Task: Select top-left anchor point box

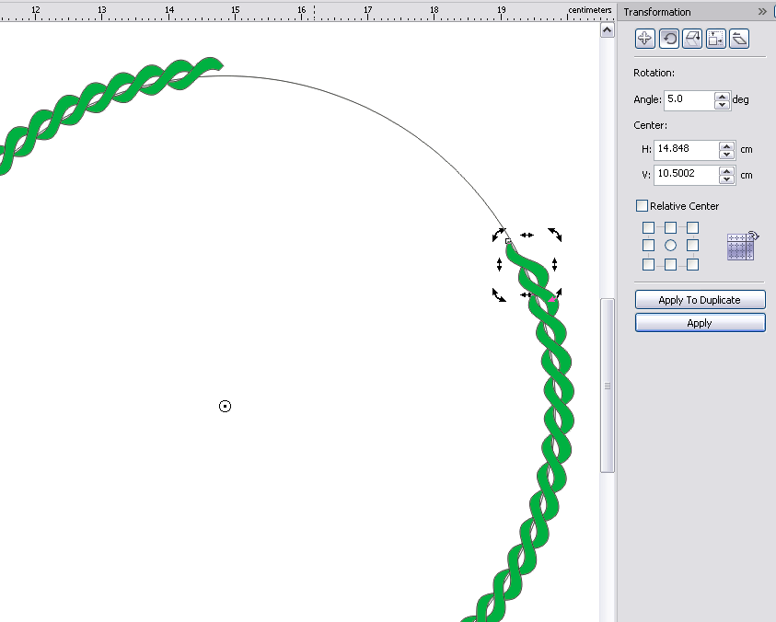Action: (648, 227)
